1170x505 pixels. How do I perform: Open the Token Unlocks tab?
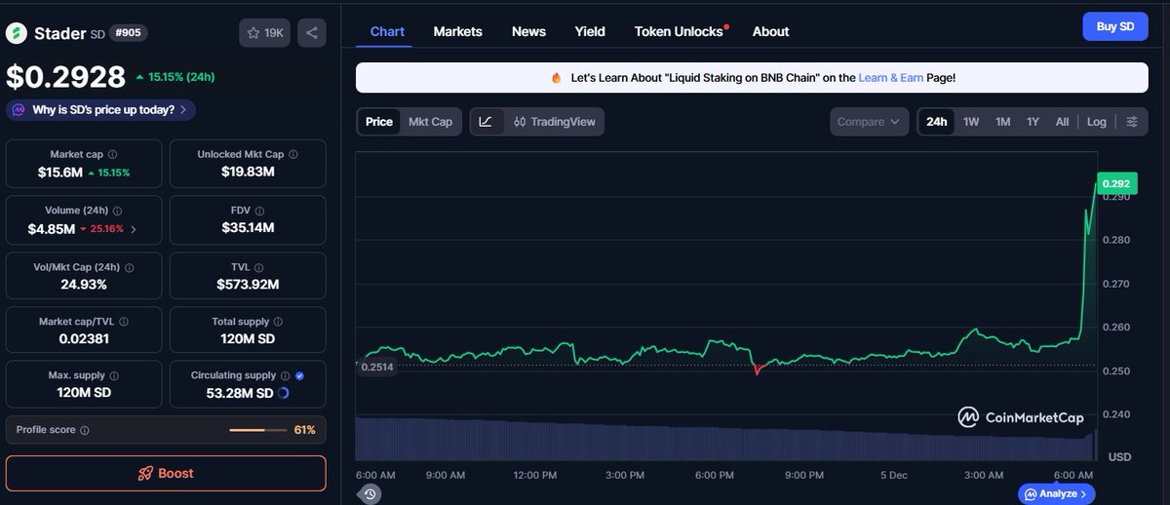click(681, 31)
